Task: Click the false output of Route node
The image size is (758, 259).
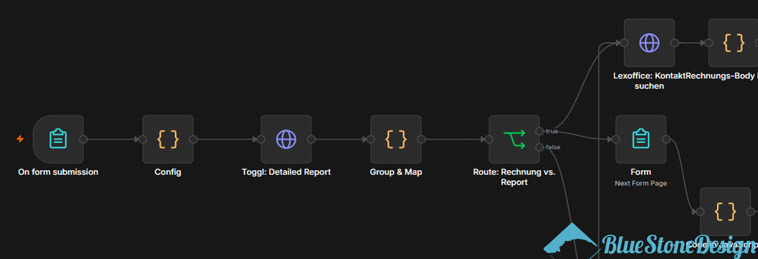Action: tap(539, 148)
